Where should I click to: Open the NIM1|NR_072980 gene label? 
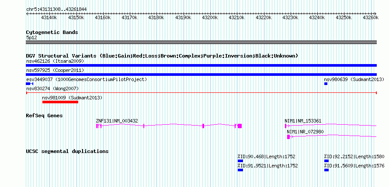click(x=305, y=132)
